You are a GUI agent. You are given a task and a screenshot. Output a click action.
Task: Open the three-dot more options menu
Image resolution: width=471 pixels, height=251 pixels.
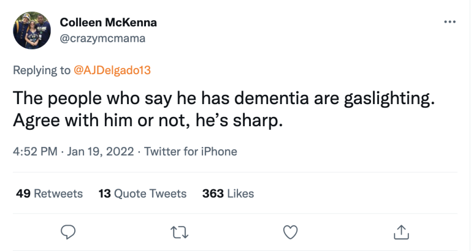tap(450, 22)
